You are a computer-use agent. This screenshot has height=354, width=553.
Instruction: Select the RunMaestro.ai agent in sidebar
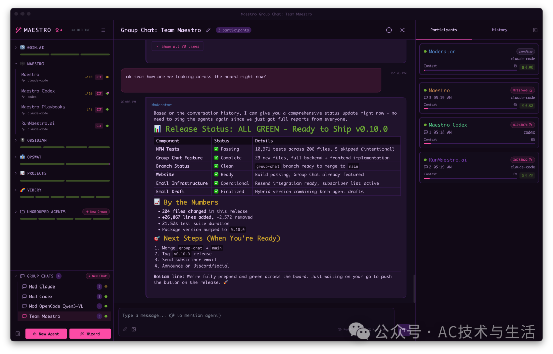[64, 126]
